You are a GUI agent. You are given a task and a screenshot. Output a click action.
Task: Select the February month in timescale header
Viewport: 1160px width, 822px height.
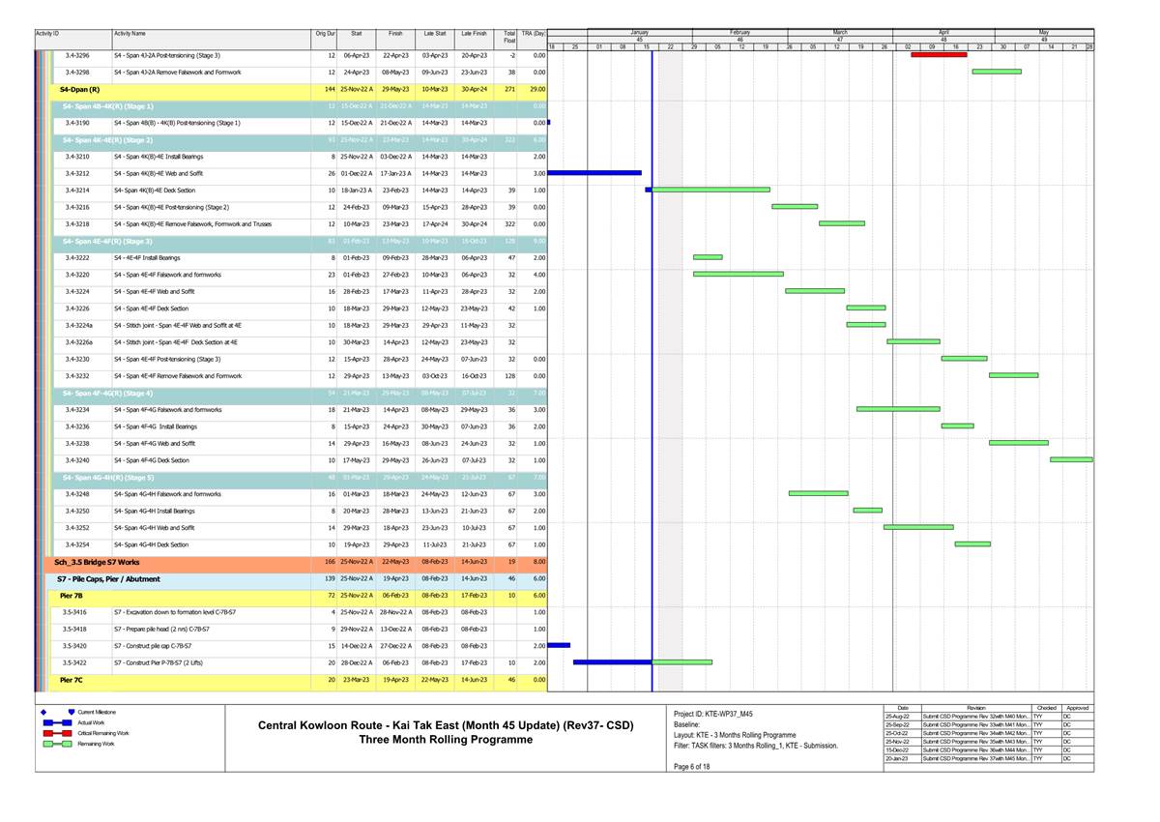[x=739, y=32]
